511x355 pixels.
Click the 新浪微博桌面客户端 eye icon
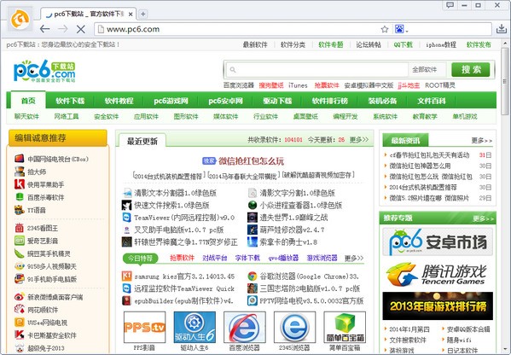click(x=20, y=297)
